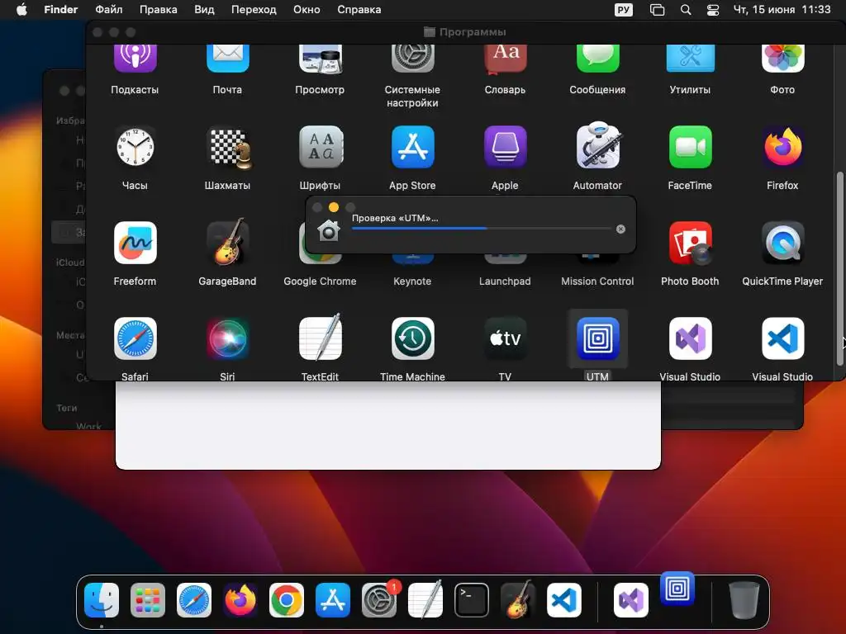Select the Font Book (Шрифты) icon
The height and width of the screenshot is (634, 846).
[321, 147]
